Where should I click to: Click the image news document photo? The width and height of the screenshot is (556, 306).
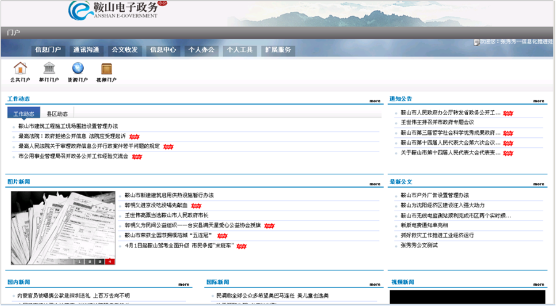point(63,228)
